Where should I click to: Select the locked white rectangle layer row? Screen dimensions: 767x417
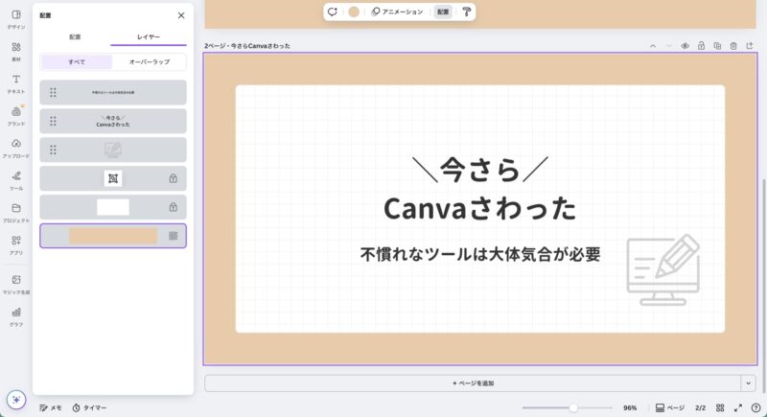113,207
